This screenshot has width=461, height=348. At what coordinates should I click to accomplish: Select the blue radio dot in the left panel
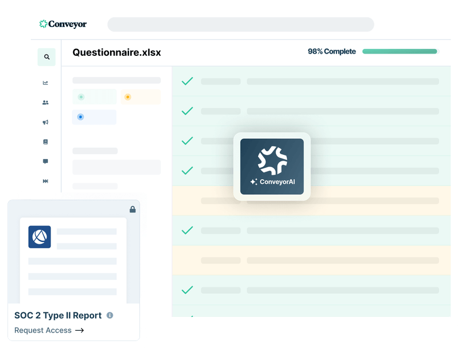coord(80,117)
